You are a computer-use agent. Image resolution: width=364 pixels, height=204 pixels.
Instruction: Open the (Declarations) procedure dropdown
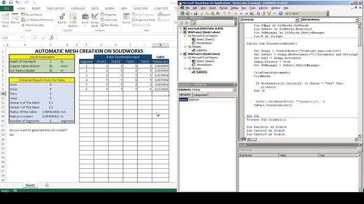pyautogui.click(x=357, y=20)
